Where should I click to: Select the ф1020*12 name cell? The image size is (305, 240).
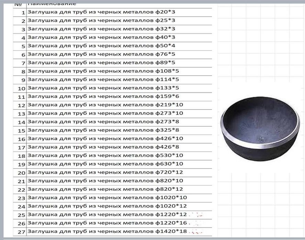(x=119, y=207)
